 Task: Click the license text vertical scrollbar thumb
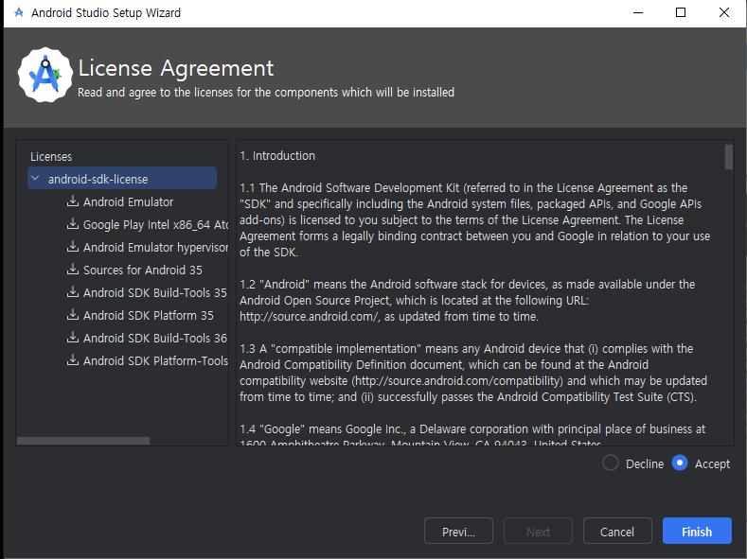728,157
